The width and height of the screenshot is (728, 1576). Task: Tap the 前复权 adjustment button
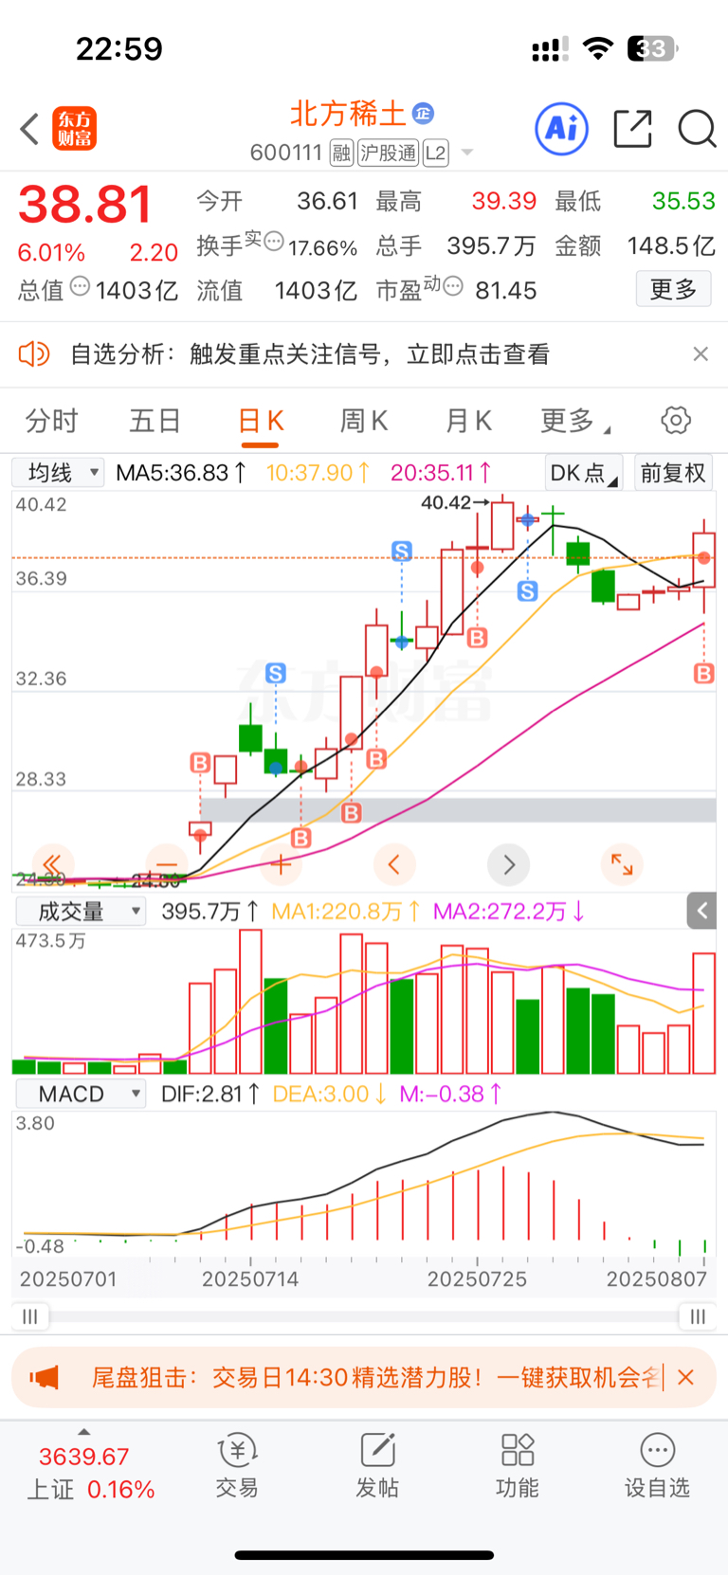tap(673, 472)
